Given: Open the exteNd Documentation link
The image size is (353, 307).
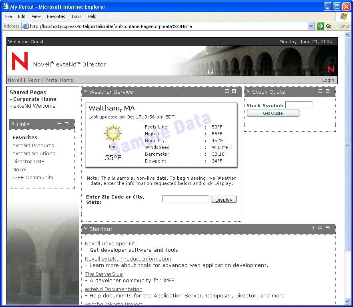Looking at the screenshot, I should click(x=114, y=289).
